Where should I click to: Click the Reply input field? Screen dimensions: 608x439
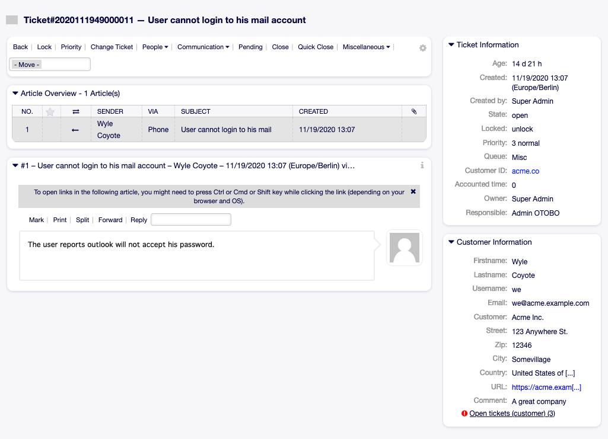coord(190,220)
